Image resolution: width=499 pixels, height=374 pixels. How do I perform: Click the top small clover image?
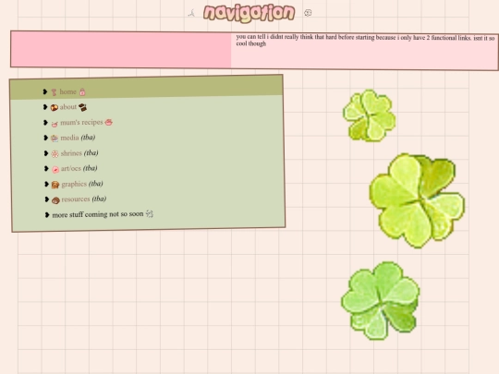coord(369,115)
